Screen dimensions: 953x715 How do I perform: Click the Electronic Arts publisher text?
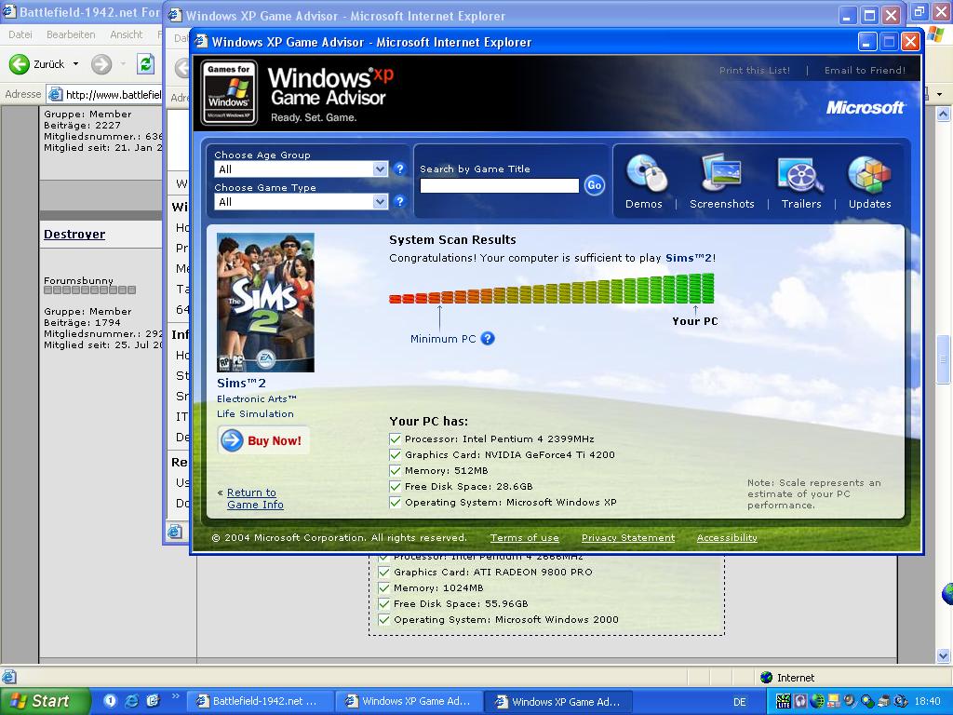[257, 398]
